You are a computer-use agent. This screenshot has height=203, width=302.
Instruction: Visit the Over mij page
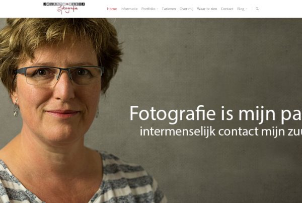point(186,9)
